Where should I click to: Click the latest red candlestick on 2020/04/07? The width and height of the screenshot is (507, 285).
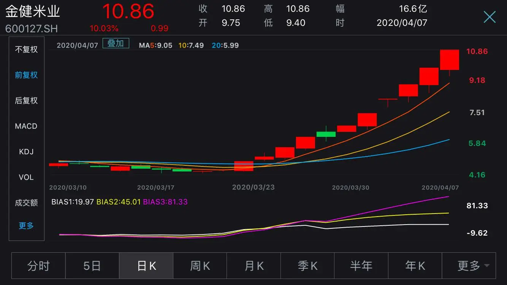[x=450, y=60]
